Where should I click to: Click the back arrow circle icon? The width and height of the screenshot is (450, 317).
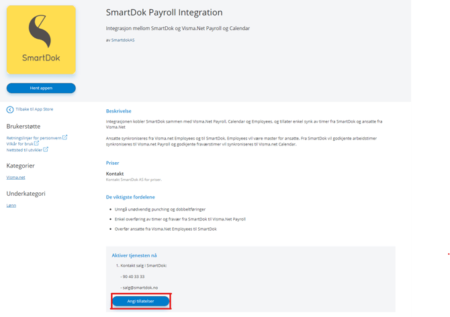[x=10, y=109]
